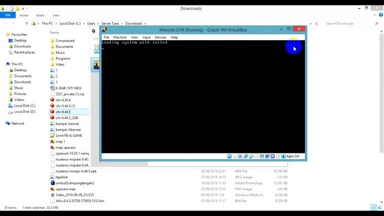The image size is (384, 216).
Task: Select the umbul2Lampungtengah2 Photoshop file icon
Action: tap(52, 183)
